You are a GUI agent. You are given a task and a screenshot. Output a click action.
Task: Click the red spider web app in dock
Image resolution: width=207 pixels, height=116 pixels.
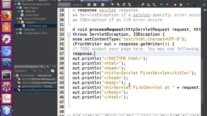click(x=6, y=87)
